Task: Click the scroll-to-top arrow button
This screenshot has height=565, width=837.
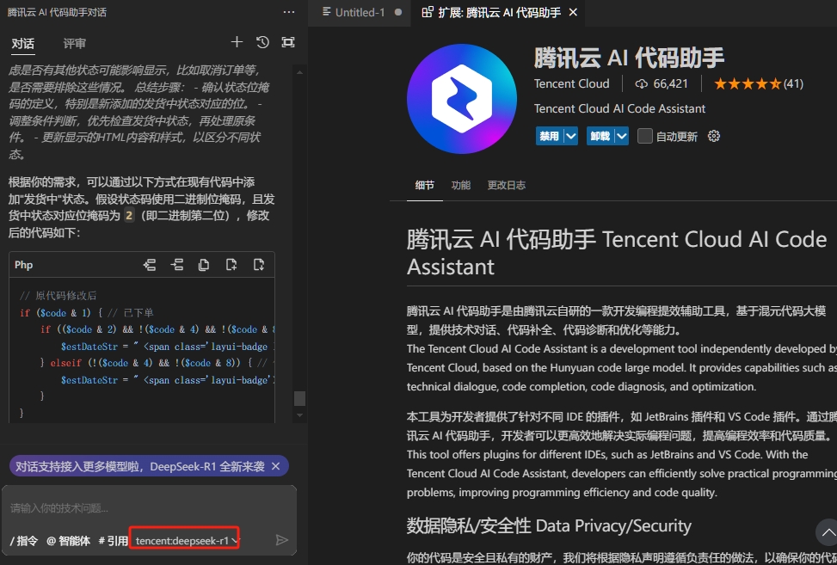Action: point(828,532)
